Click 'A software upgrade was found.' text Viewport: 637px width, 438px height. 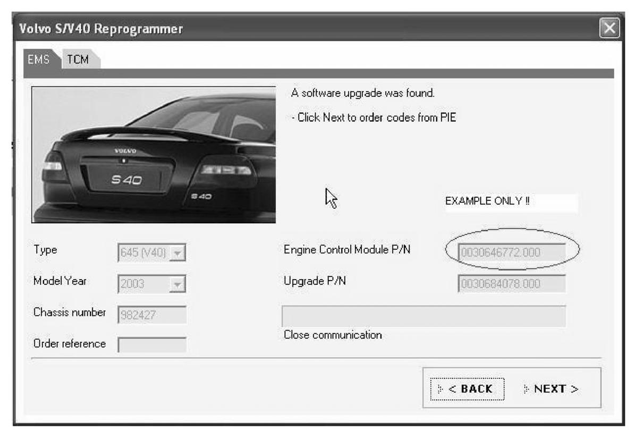click(x=363, y=93)
